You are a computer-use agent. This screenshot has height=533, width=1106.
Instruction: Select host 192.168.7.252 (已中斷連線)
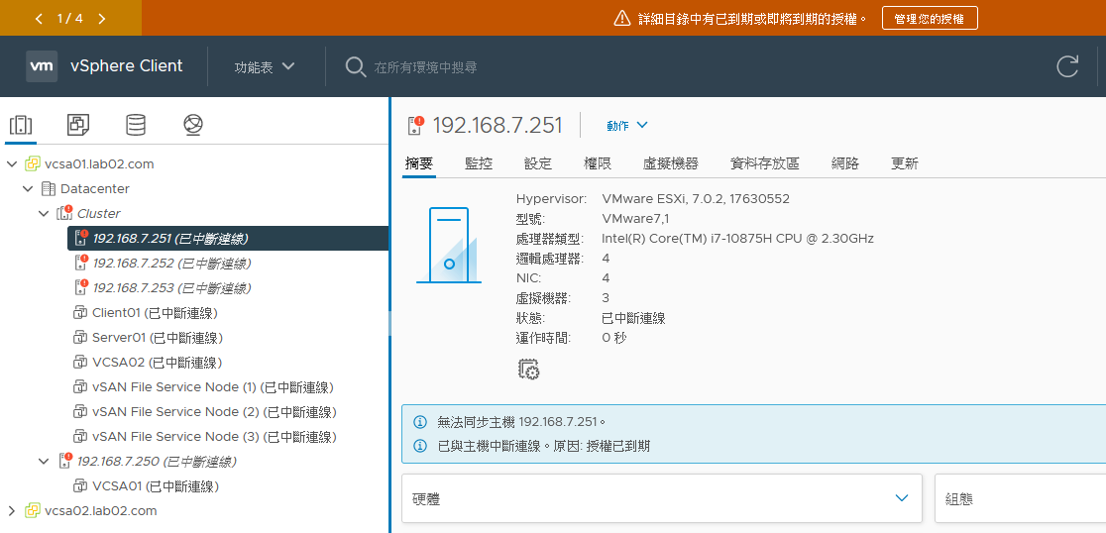(171, 263)
